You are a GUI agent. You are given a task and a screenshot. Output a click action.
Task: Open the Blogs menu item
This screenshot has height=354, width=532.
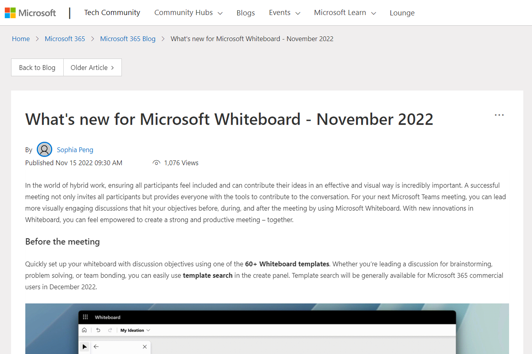[246, 13]
